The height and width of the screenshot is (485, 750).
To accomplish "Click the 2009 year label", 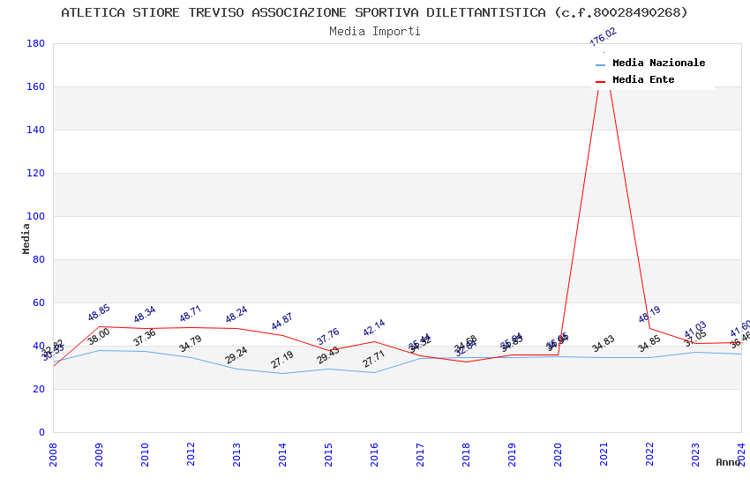I will pyautogui.click(x=99, y=454).
